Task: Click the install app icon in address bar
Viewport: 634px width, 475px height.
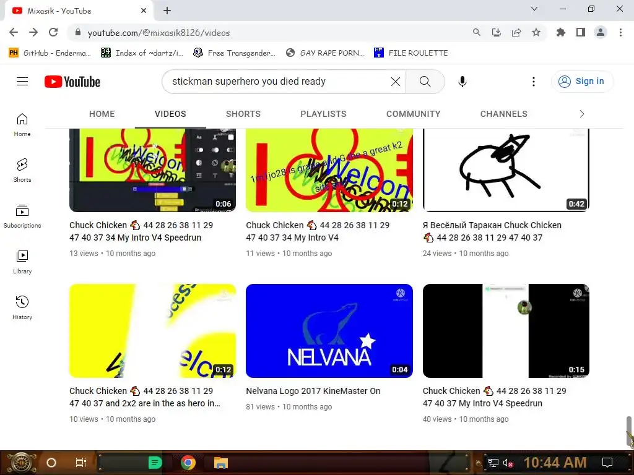Action: point(497,32)
